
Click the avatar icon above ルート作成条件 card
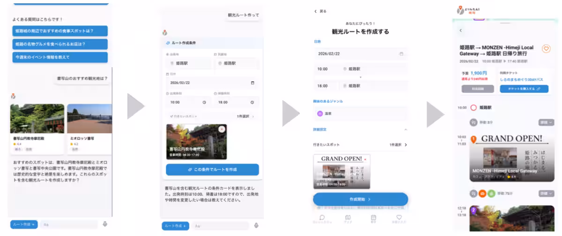coord(165,33)
